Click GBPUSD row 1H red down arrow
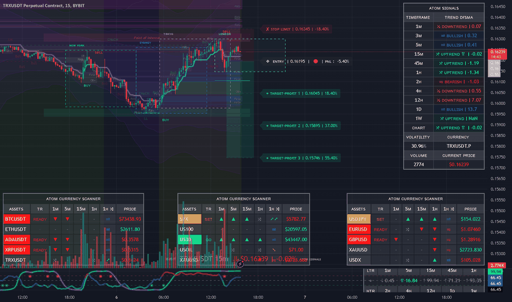 (435, 239)
